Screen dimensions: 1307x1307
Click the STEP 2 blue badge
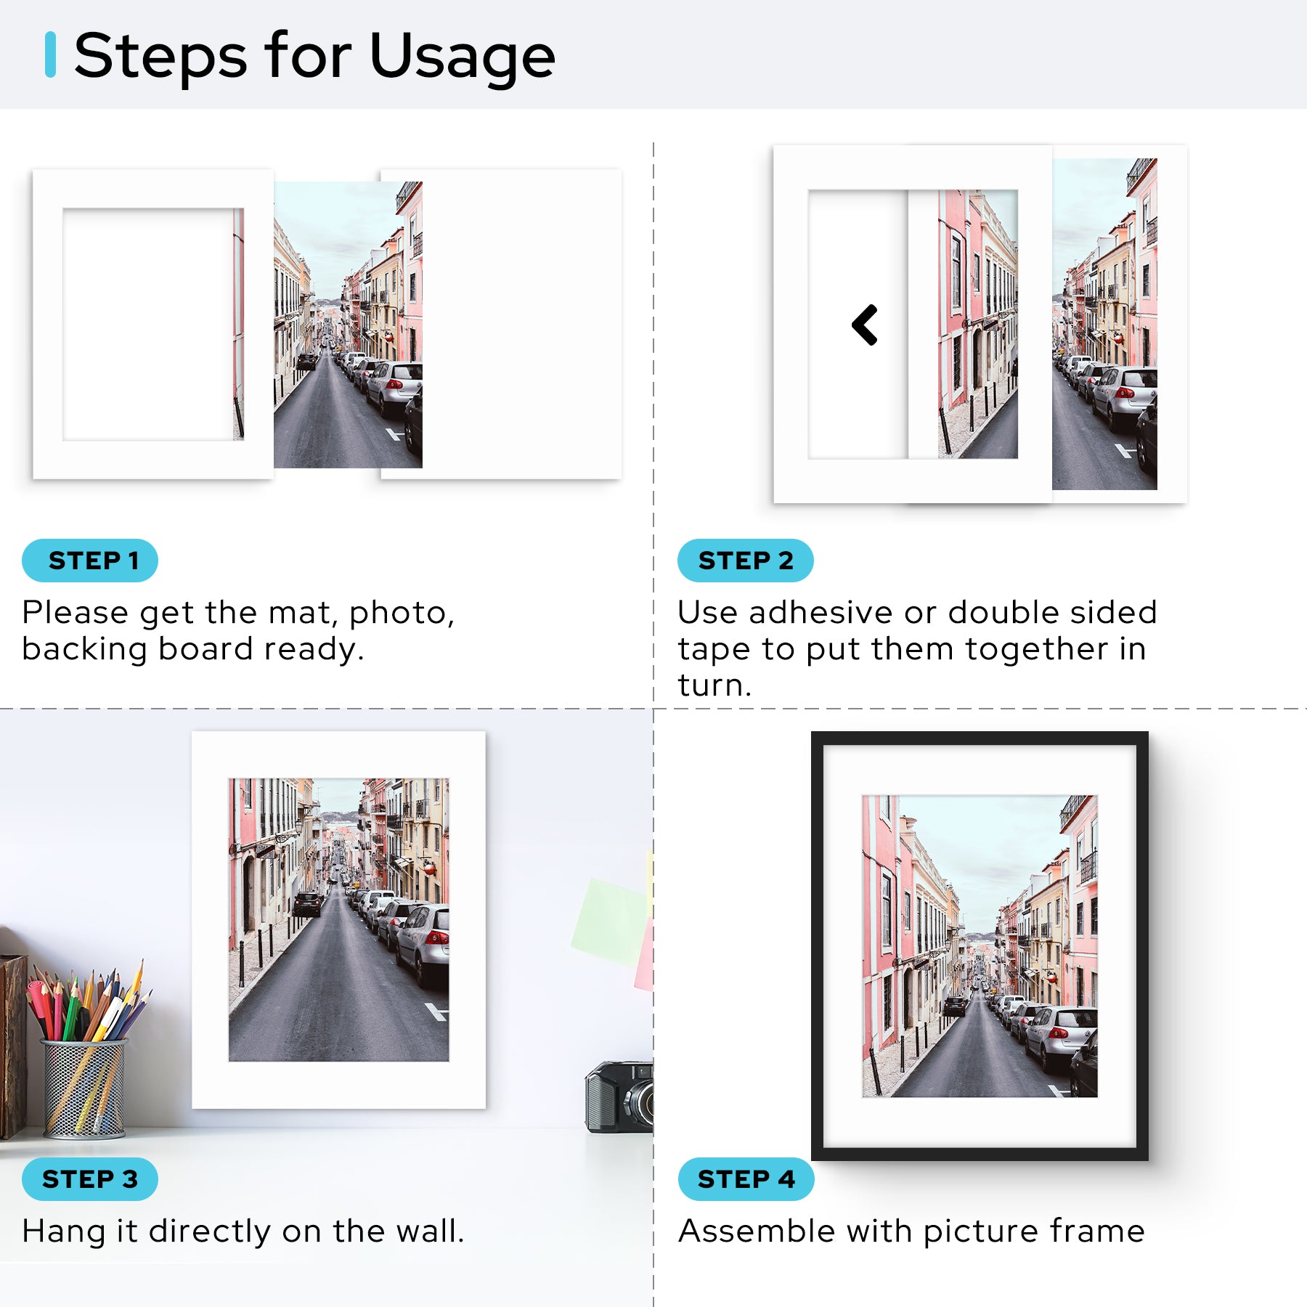(745, 561)
